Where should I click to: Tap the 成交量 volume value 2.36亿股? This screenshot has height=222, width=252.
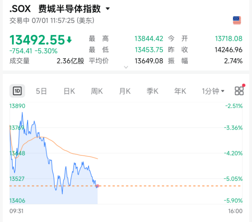71,61
